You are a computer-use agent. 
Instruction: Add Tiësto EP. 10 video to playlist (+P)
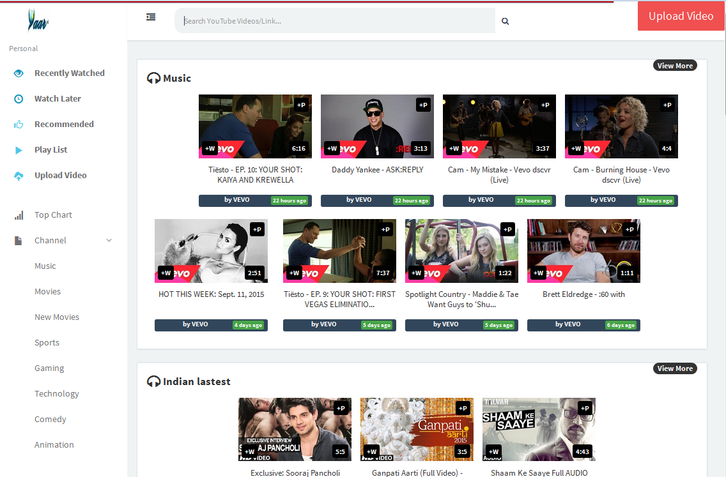tap(302, 105)
